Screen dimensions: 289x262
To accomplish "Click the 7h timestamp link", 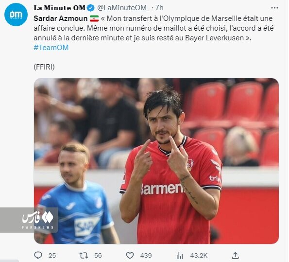I will [x=159, y=8].
